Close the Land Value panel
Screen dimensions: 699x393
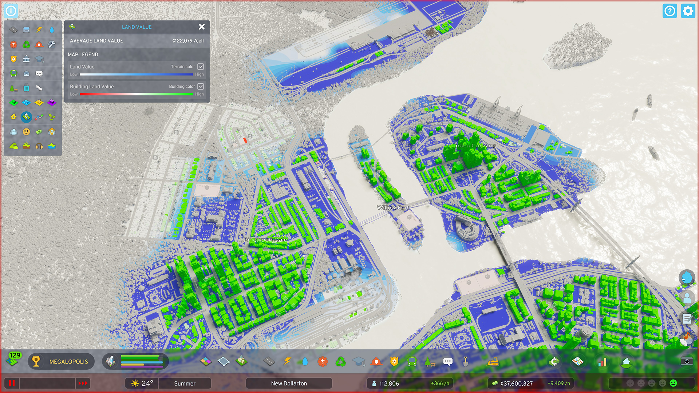tap(202, 27)
